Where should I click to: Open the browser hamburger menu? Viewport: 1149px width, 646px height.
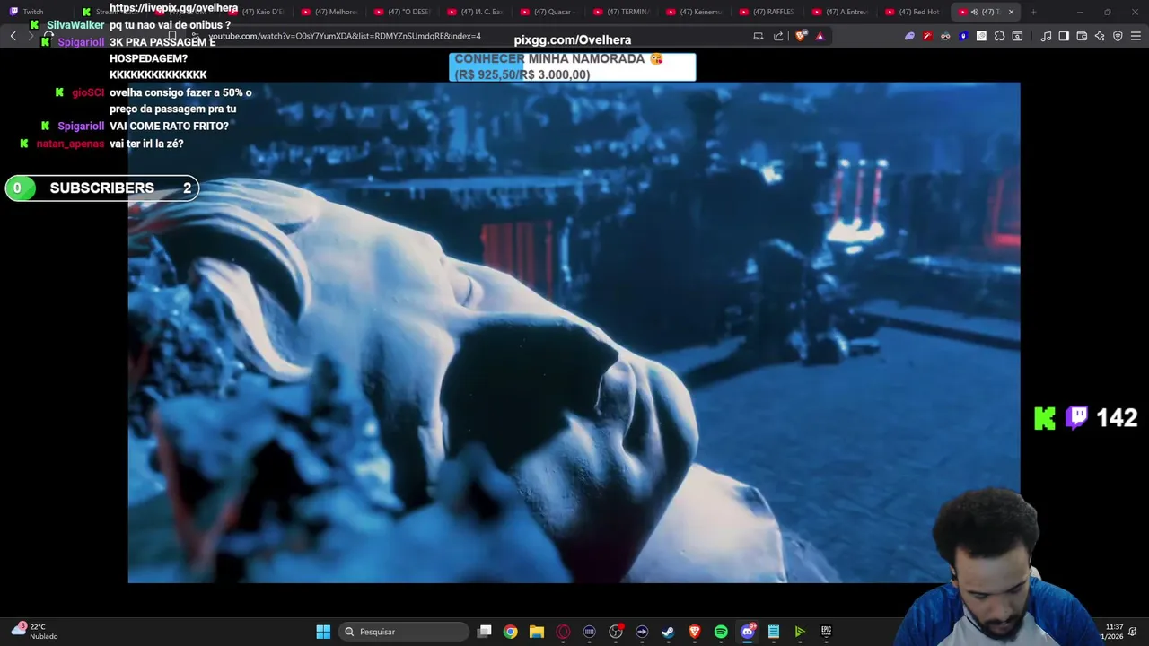(x=1136, y=36)
